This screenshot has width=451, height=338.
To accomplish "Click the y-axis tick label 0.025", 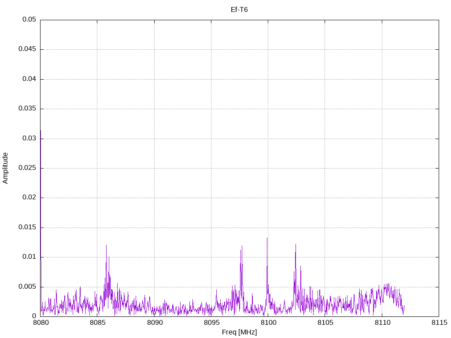I will coord(27,168).
